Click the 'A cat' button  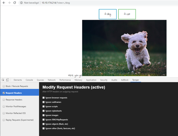tap(127, 14)
